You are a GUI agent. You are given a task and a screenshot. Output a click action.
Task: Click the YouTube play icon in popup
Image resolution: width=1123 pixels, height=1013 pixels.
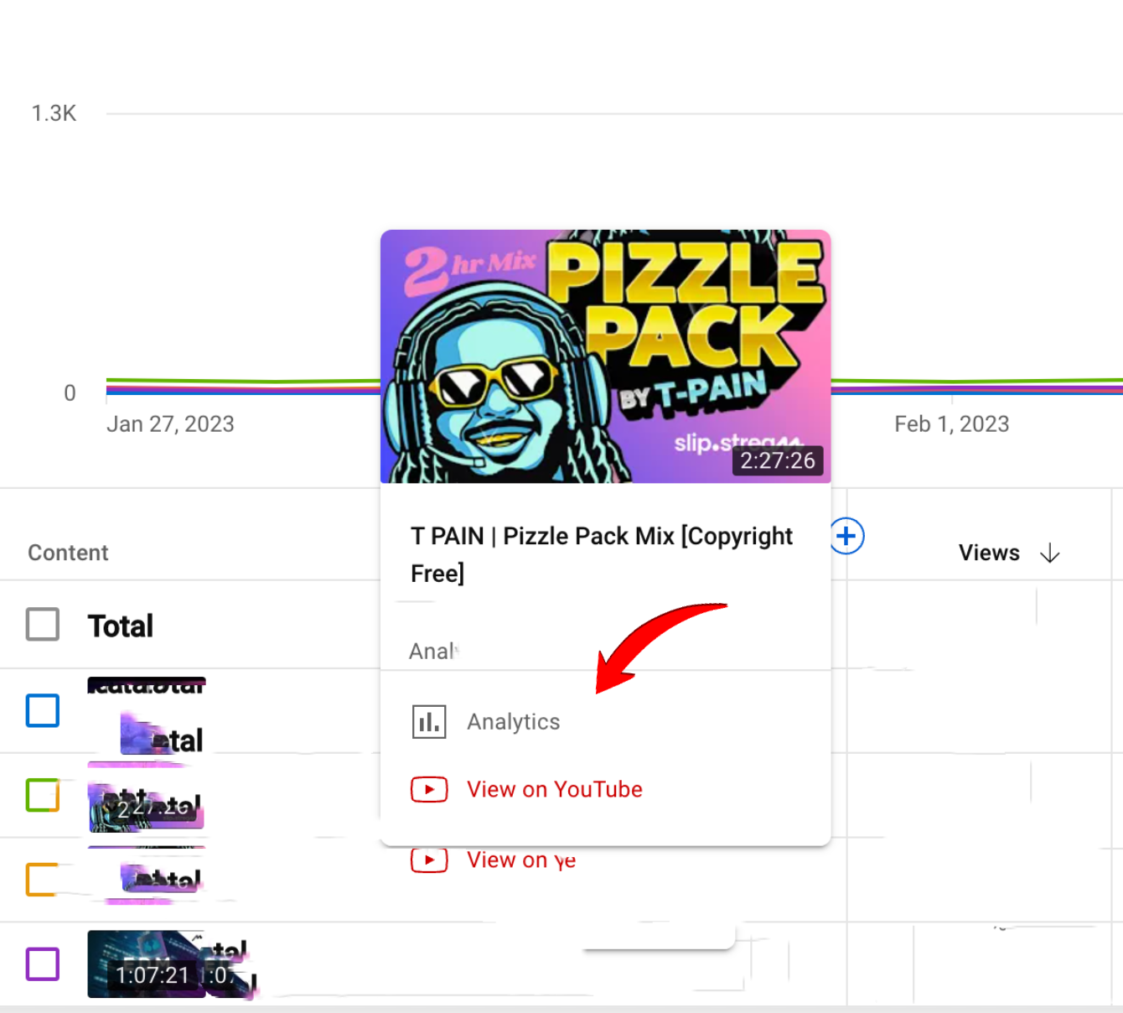pyautogui.click(x=429, y=790)
